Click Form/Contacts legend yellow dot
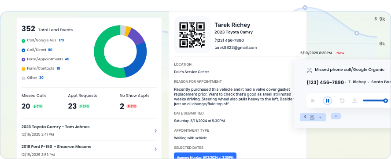The image size is (391, 159). point(23,69)
